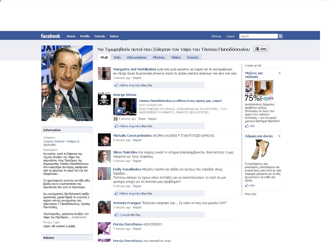Select the Wall tab
Viewport: 329px width, 247px height.
(104, 57)
